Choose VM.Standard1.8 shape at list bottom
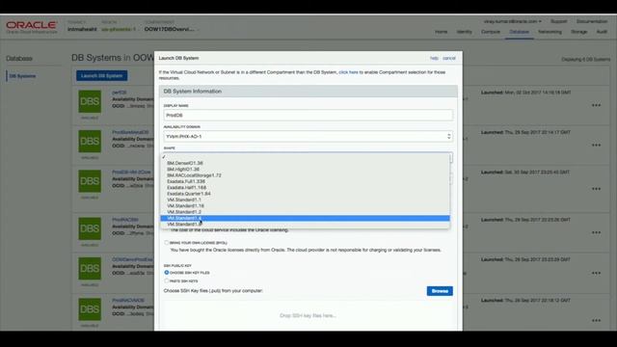The width and height of the screenshot is (617, 347). pyautogui.click(x=305, y=225)
